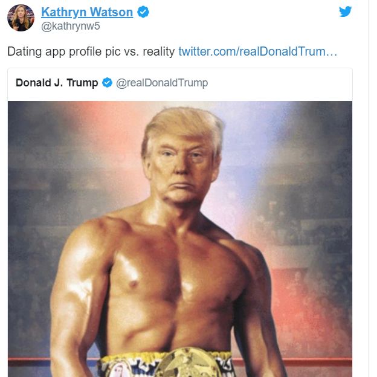The height and width of the screenshot is (377, 377).
Task: Open the @kathrynw5 handle
Action: [x=70, y=26]
